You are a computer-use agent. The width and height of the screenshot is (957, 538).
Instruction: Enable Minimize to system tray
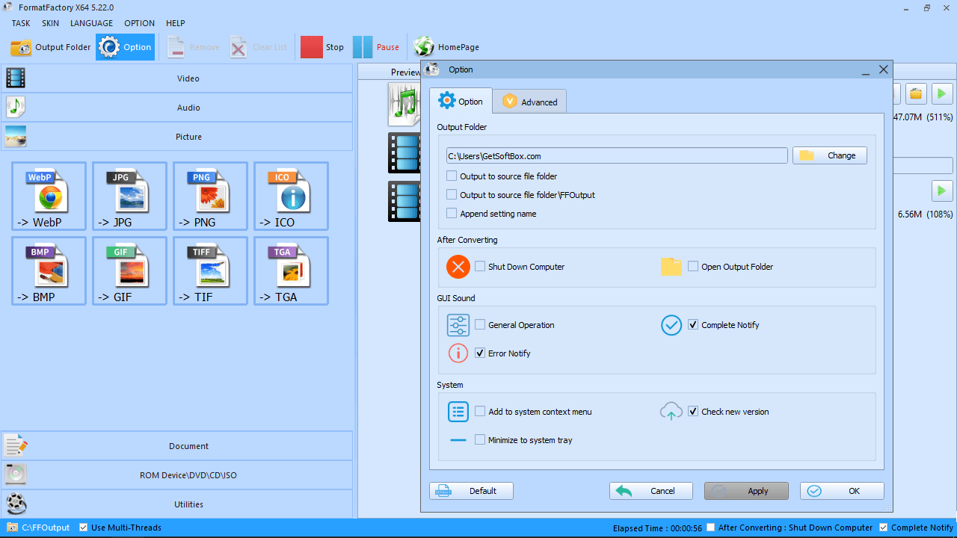tap(480, 440)
